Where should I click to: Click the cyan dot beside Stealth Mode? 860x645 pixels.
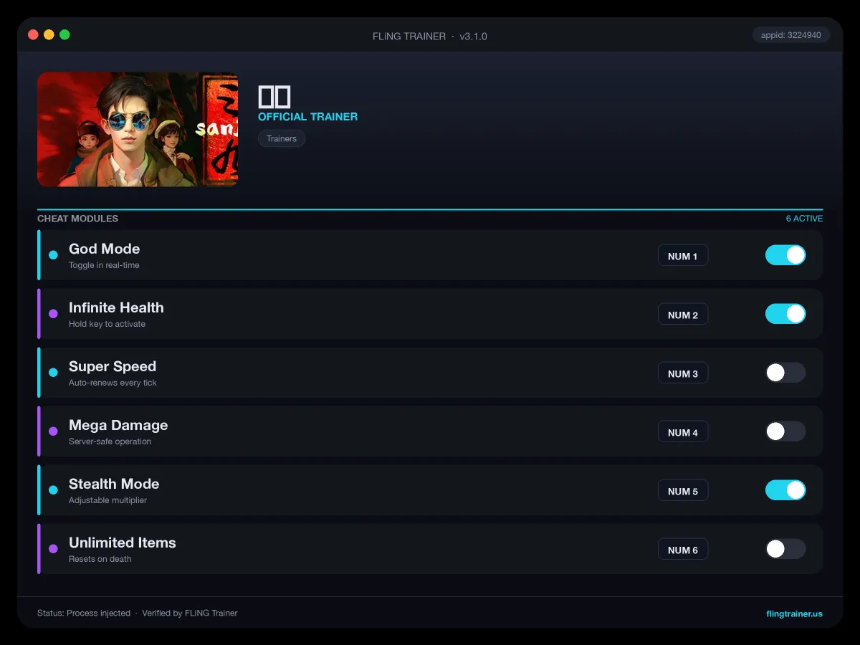point(53,490)
